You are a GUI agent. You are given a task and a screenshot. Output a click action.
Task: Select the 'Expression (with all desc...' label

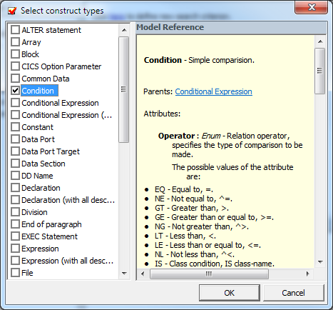[x=68, y=261]
